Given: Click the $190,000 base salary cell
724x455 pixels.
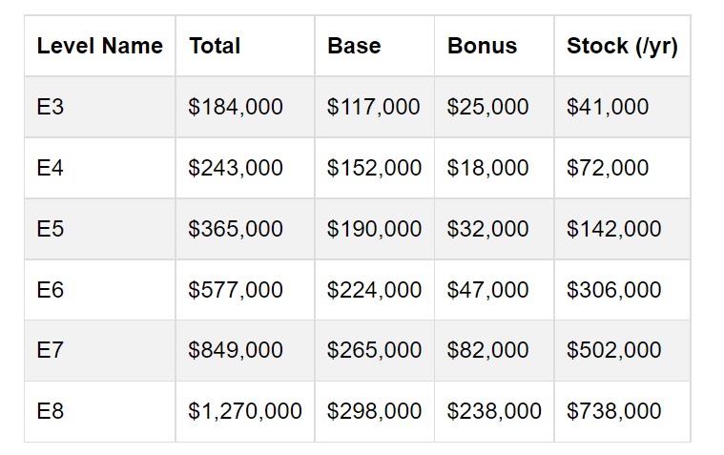Looking at the screenshot, I should click(x=374, y=229).
